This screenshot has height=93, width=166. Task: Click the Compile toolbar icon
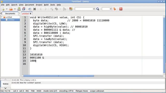click(52, 9)
